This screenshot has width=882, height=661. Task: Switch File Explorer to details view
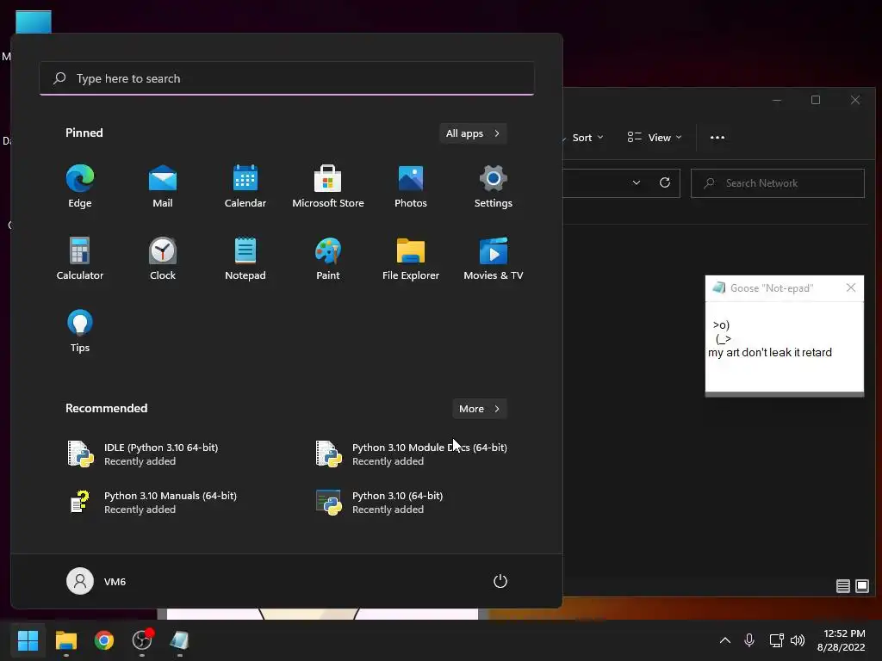[x=842, y=586]
